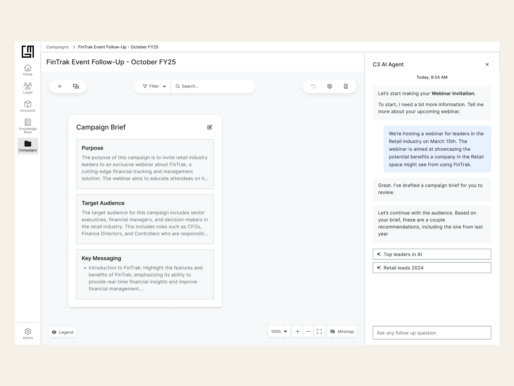This screenshot has width=514, height=386.
Task: Toggle the Legend visibility
Action: 62,332
